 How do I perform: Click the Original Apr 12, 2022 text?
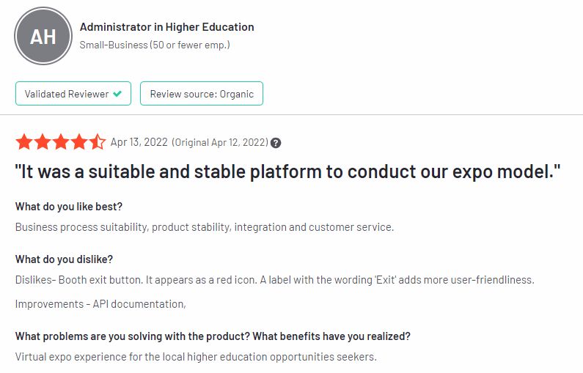pos(220,143)
